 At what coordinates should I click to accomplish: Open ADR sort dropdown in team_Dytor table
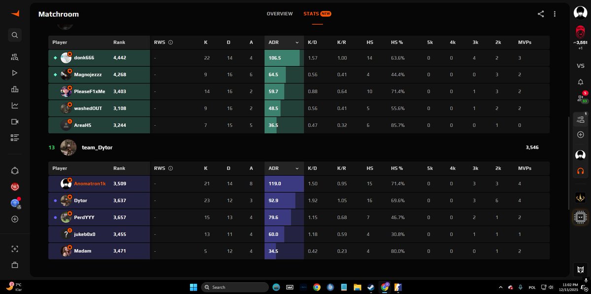coord(297,168)
